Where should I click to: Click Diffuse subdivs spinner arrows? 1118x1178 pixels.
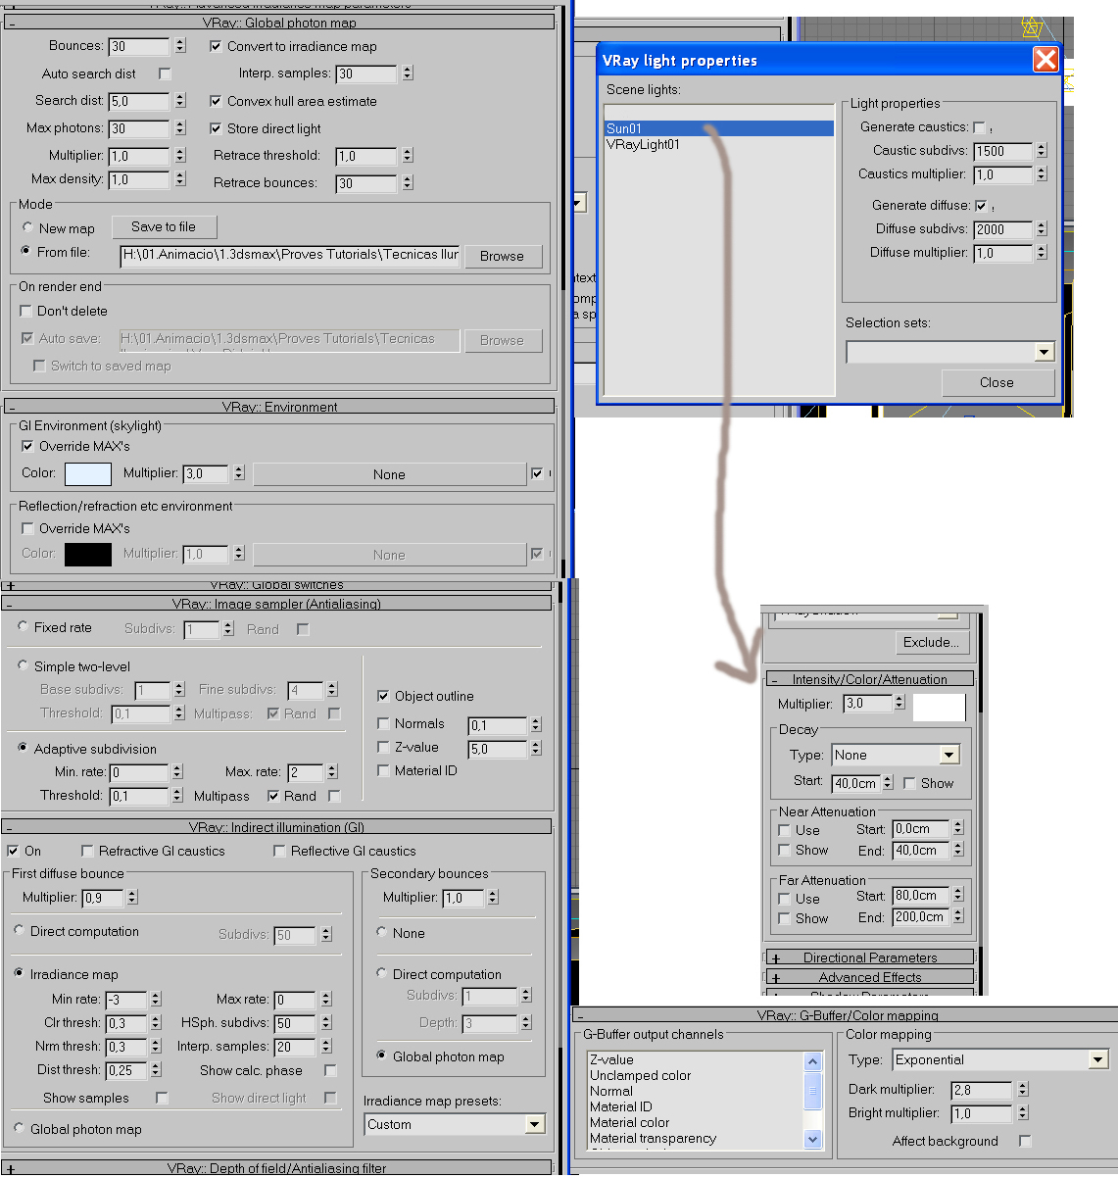coord(1042,229)
